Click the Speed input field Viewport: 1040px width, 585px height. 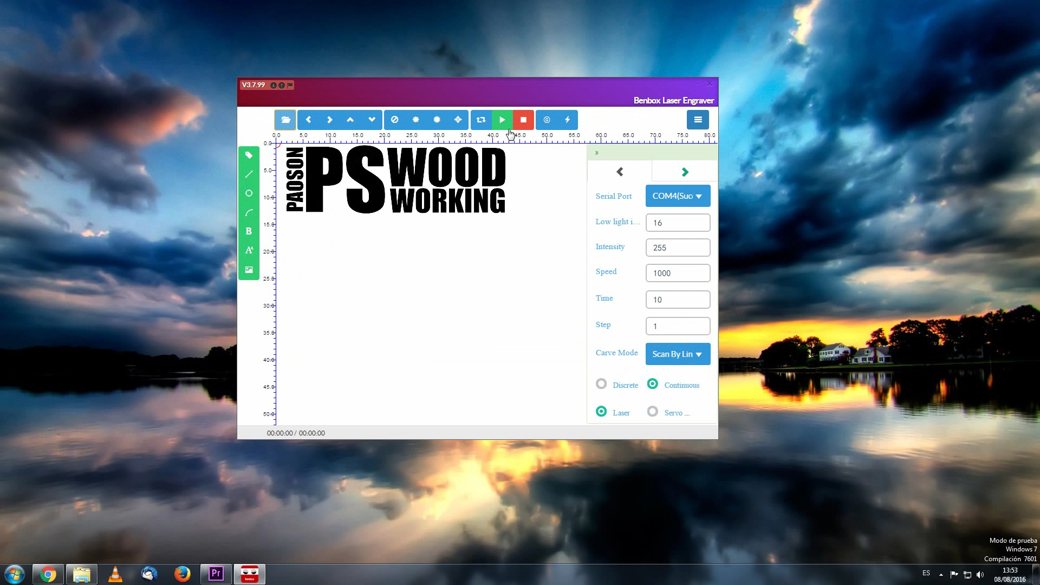tap(678, 273)
